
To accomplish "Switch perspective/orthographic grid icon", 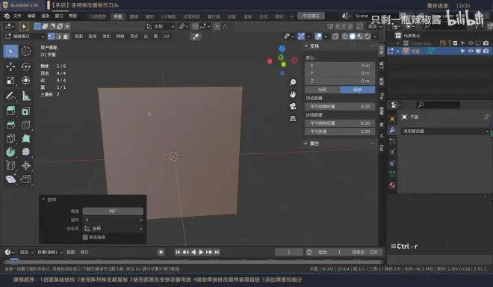I will [293, 118].
